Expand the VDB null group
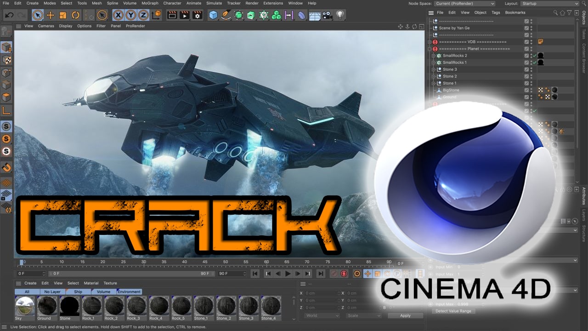The width and height of the screenshot is (588, 331). (430, 42)
